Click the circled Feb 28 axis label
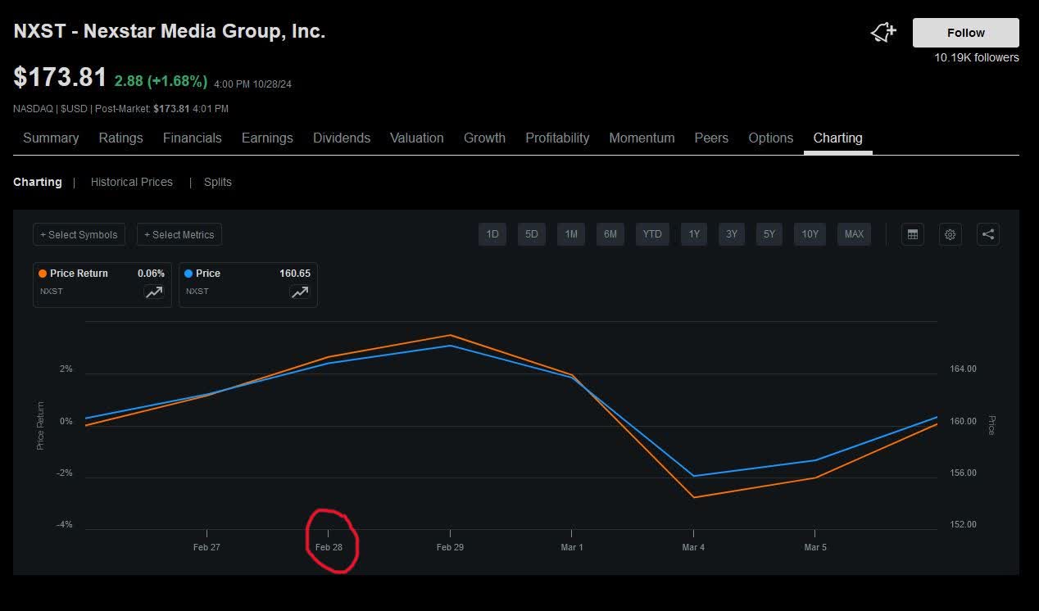Image resolution: width=1039 pixels, height=611 pixels. 330,546
